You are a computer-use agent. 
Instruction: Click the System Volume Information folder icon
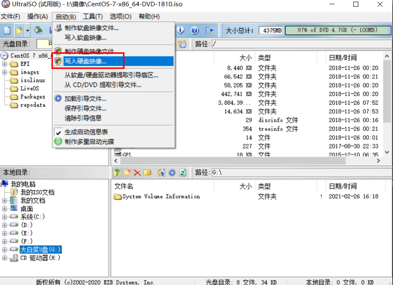pyautogui.click(x=117, y=197)
